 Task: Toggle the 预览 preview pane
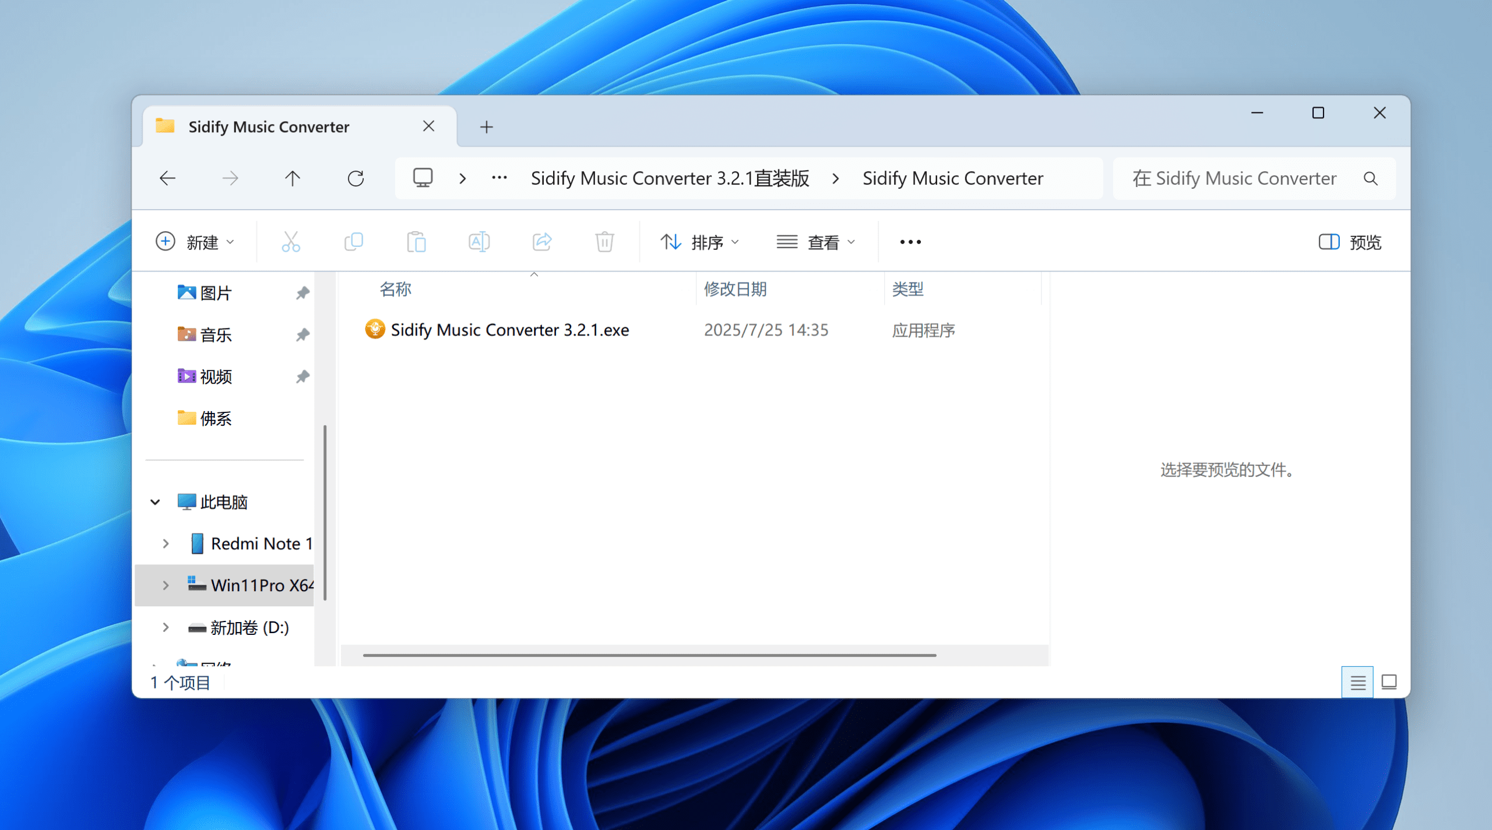click(x=1350, y=242)
